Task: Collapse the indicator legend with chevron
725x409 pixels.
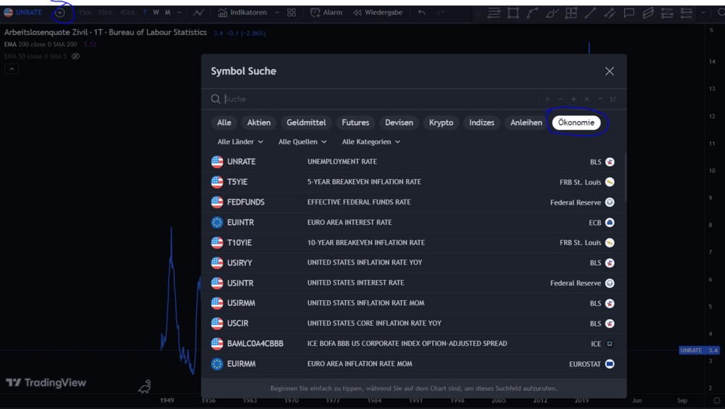Action: pos(12,69)
